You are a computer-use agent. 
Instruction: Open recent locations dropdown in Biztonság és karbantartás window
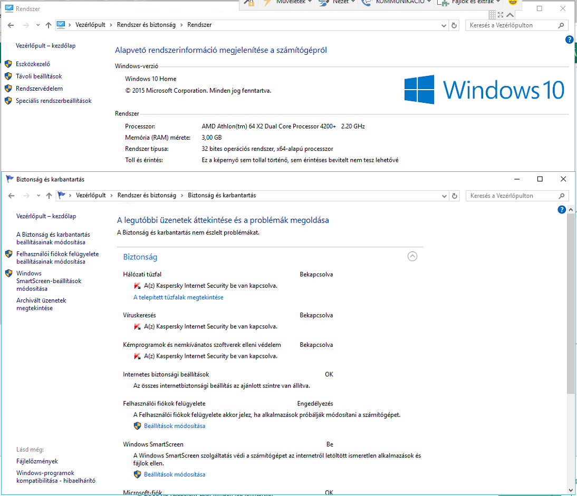click(39, 196)
